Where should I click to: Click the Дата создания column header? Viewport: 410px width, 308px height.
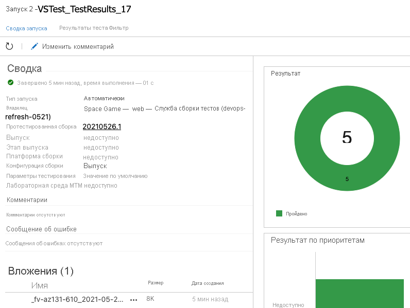(x=208, y=283)
